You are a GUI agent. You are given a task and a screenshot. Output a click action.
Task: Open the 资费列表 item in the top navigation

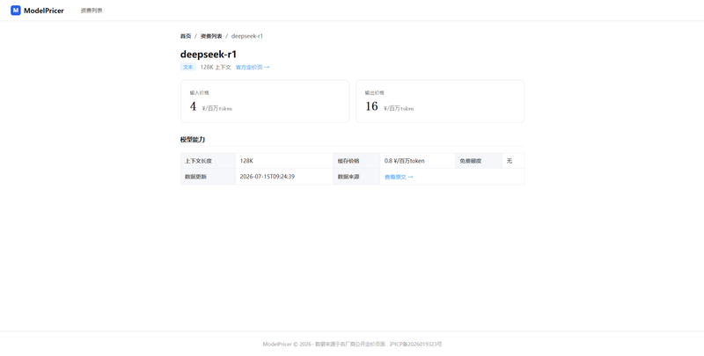coord(92,11)
